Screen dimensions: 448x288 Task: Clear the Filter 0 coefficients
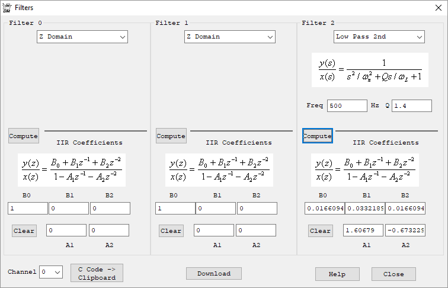click(24, 231)
